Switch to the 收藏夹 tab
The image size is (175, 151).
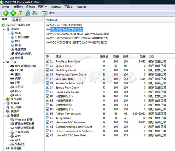click(17, 20)
